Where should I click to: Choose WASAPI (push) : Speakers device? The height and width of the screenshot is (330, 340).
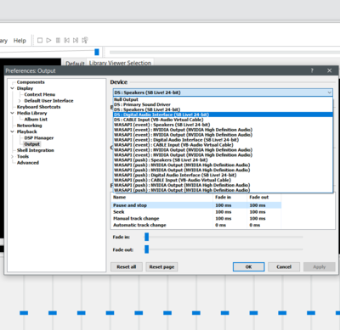pos(223,160)
